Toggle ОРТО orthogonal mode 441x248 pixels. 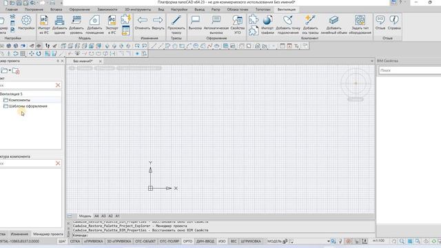[187, 241]
